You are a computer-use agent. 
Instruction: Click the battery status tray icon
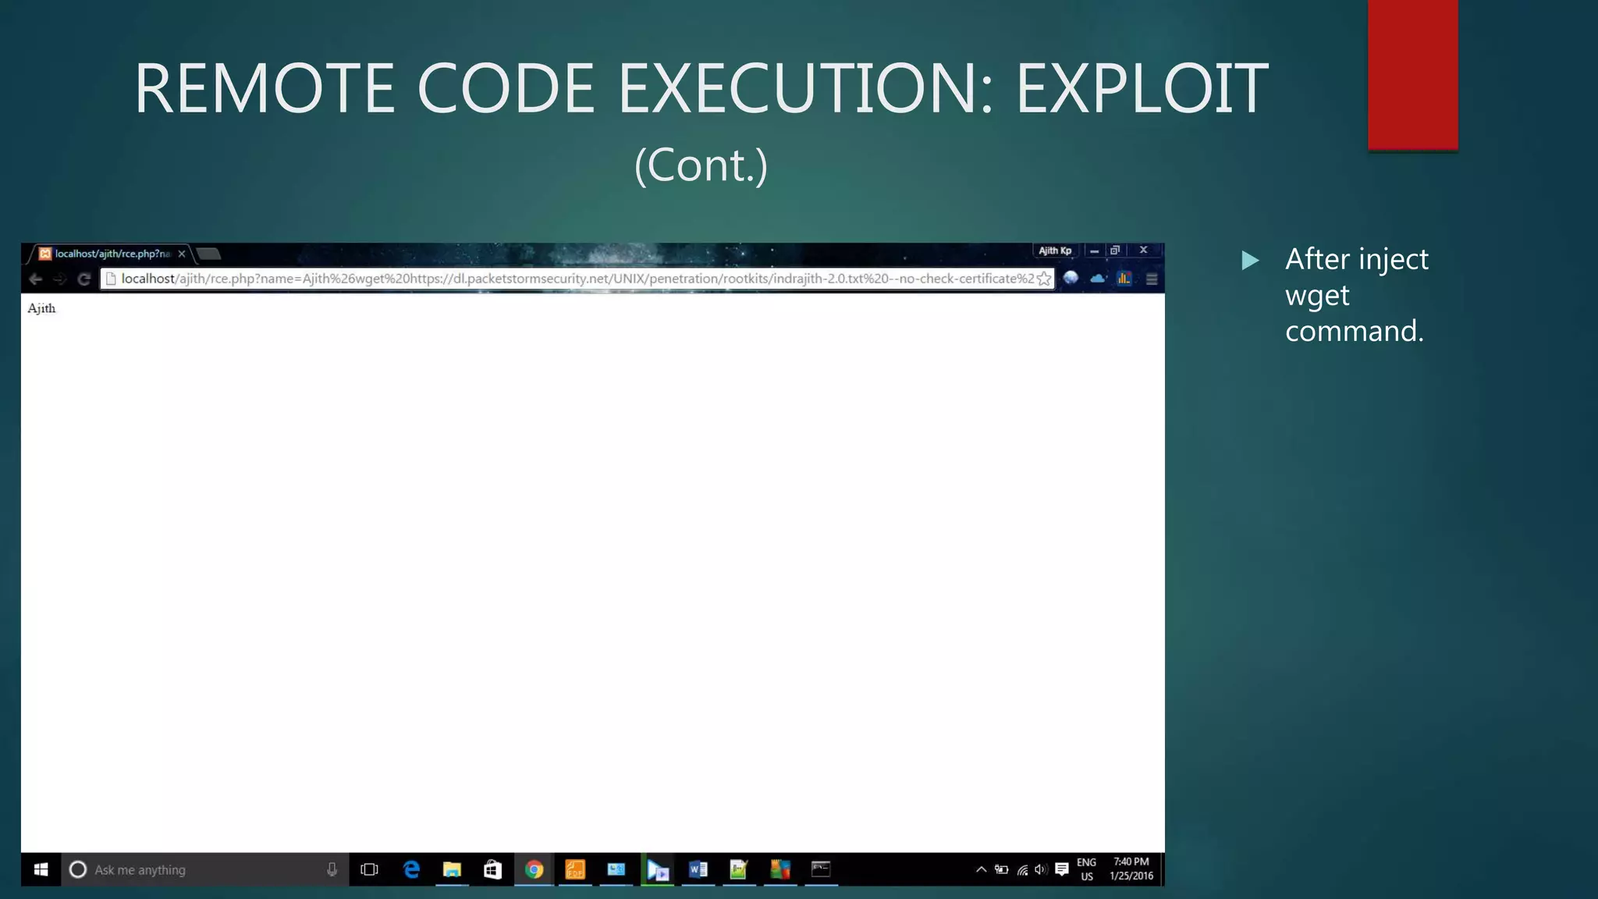point(1002,869)
